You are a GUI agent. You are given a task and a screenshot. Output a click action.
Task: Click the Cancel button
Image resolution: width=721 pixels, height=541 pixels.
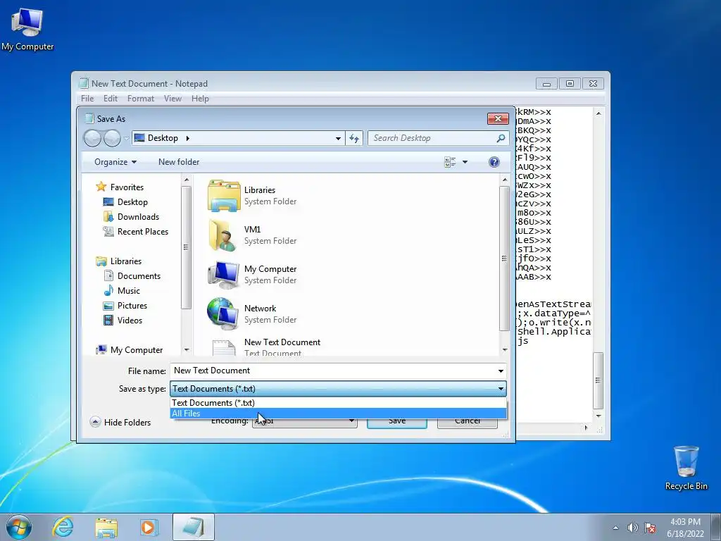[468, 423]
